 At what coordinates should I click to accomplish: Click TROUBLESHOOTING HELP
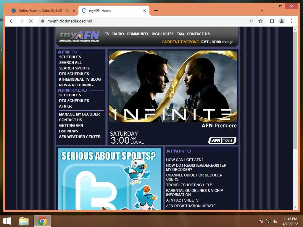pyautogui.click(x=189, y=185)
